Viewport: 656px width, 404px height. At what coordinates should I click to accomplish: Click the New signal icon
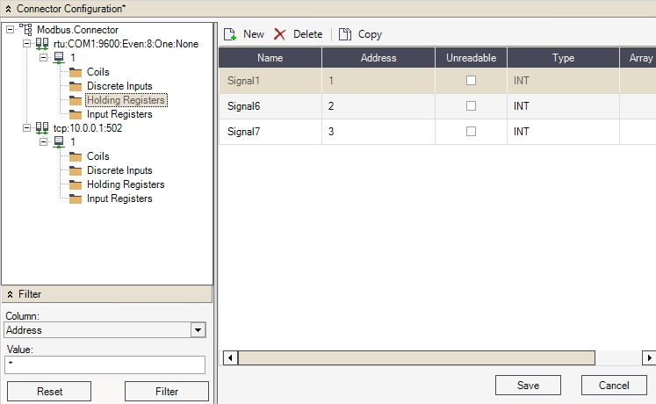coord(230,34)
